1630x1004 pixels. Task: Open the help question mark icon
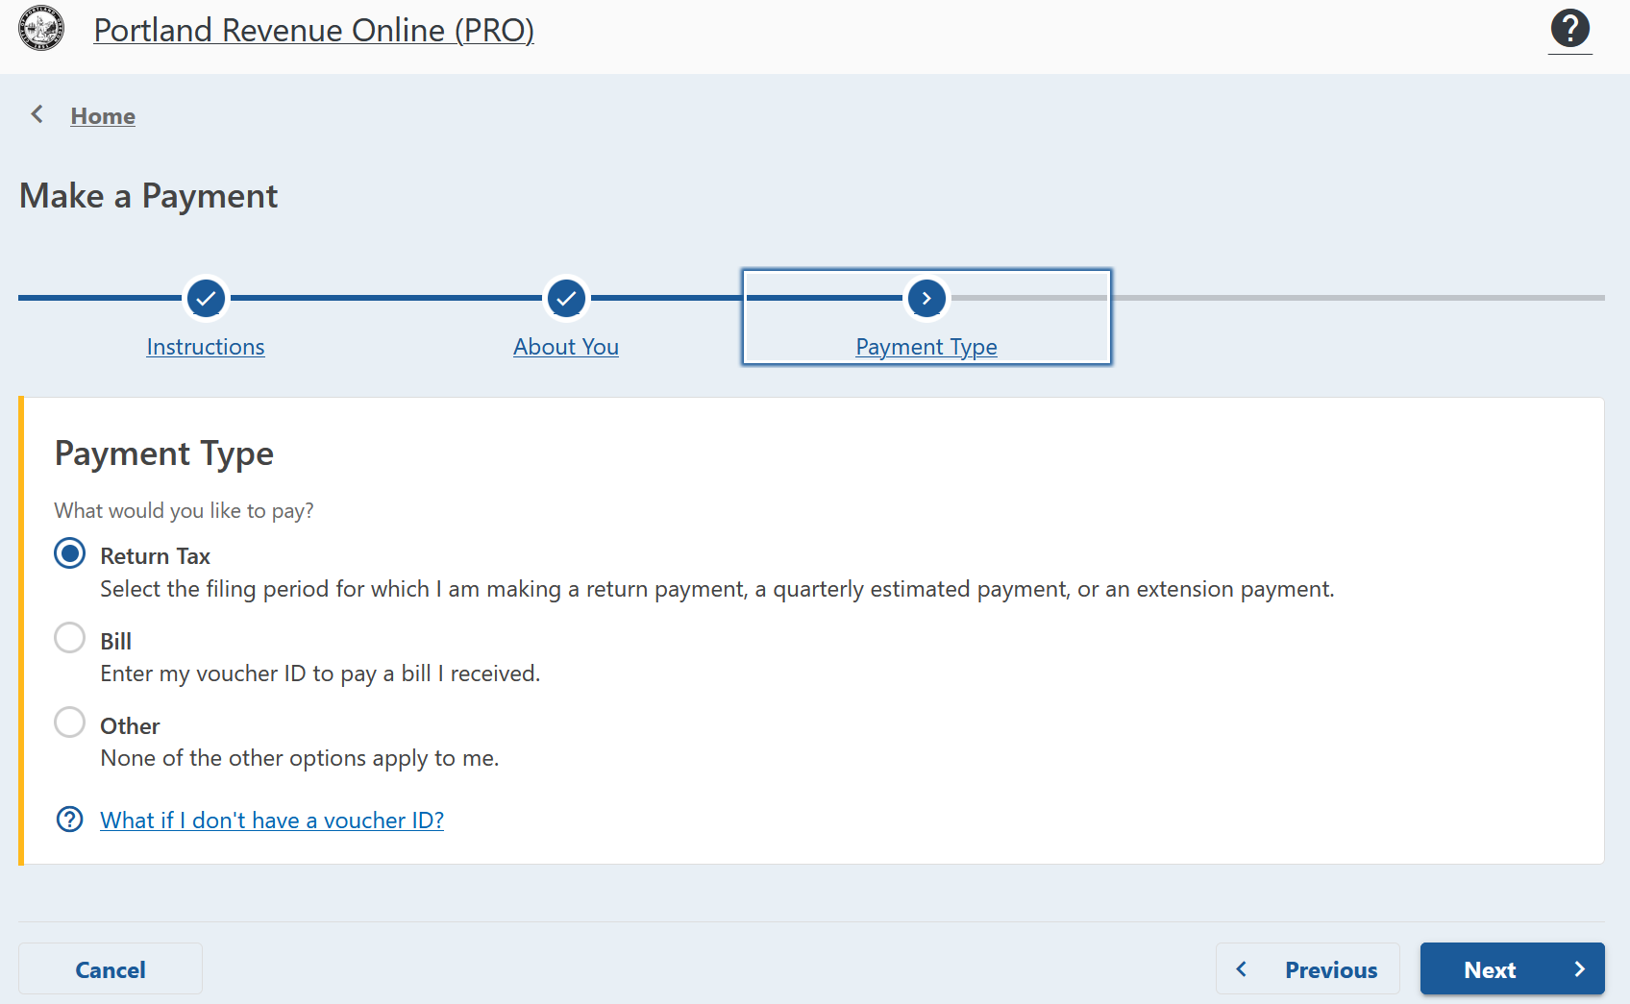[x=1569, y=29]
